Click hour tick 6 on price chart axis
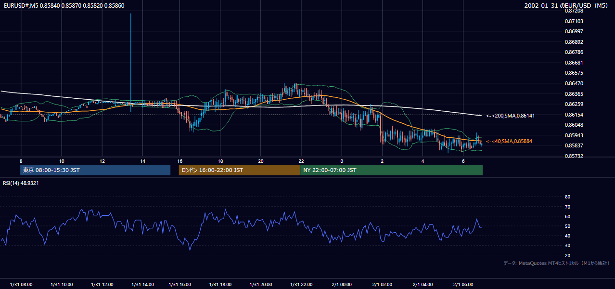Screen dimensions: 615x289 (463, 161)
